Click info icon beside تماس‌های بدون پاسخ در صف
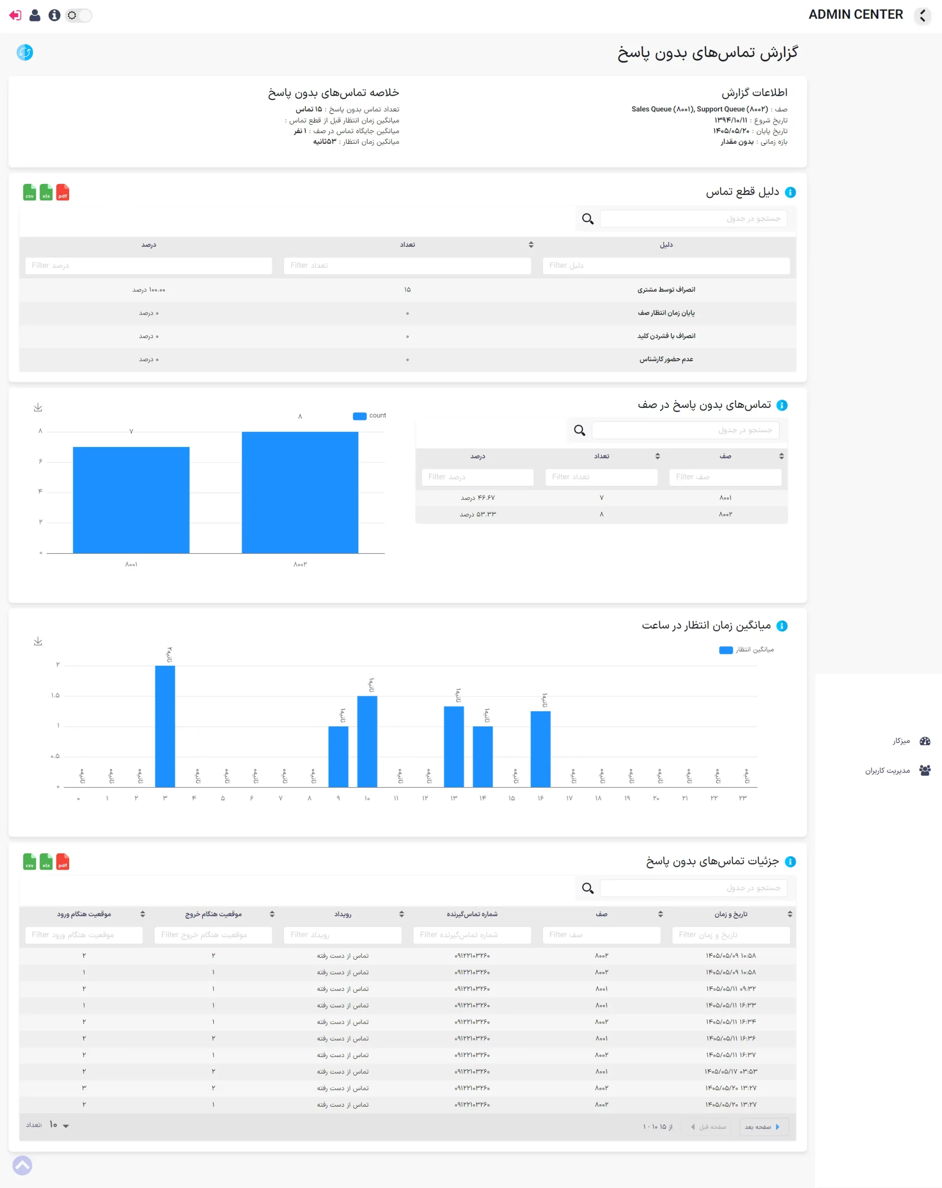Image resolution: width=942 pixels, height=1188 pixels. coord(782,406)
